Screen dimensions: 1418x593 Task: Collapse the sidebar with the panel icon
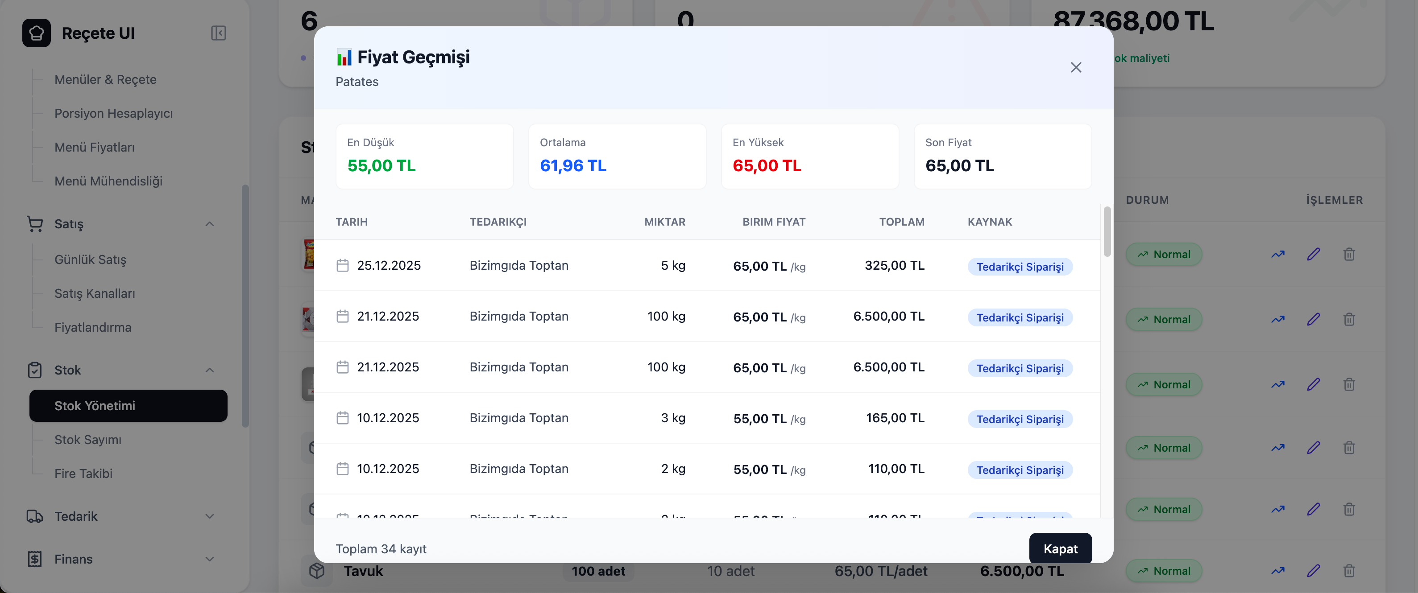pos(219,33)
